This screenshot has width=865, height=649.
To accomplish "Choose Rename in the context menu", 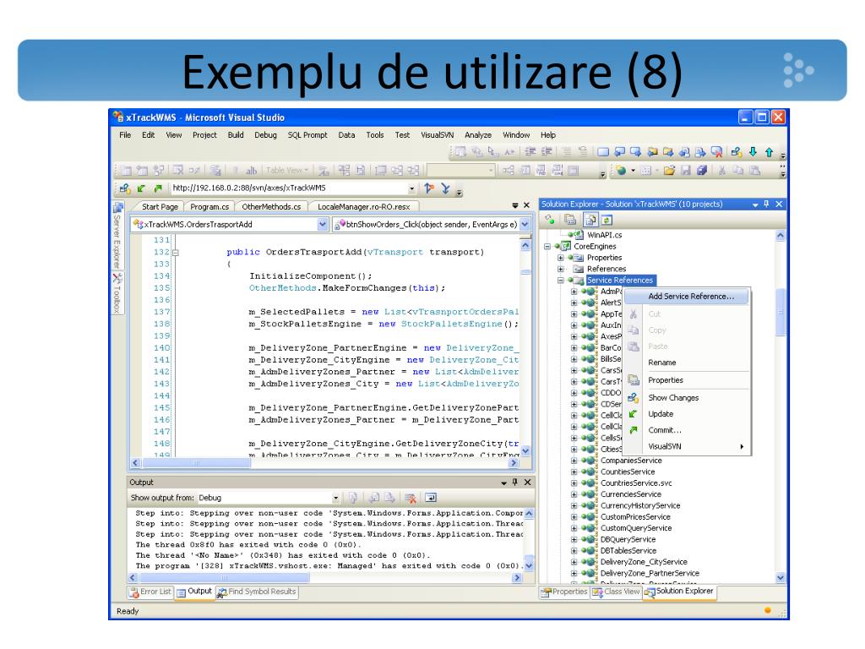I will [687, 363].
